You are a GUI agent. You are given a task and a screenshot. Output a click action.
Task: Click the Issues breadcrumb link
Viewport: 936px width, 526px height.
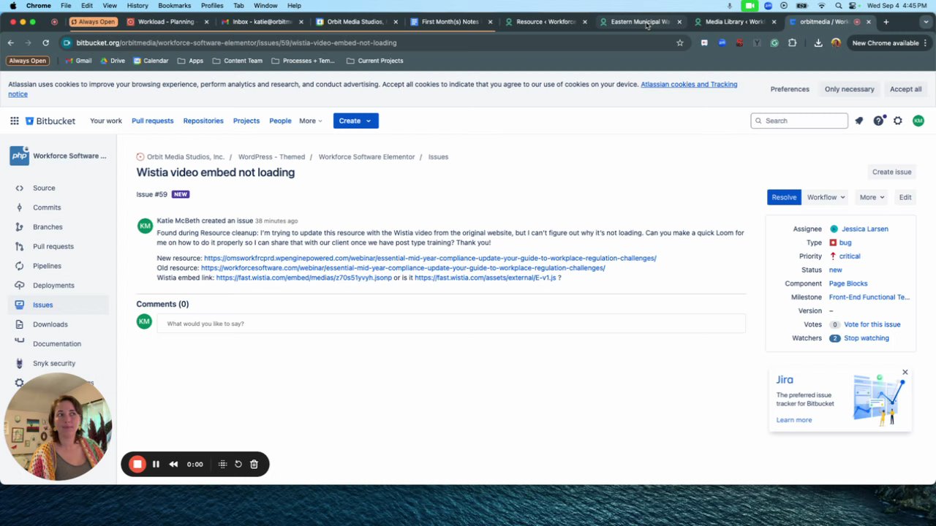438,156
